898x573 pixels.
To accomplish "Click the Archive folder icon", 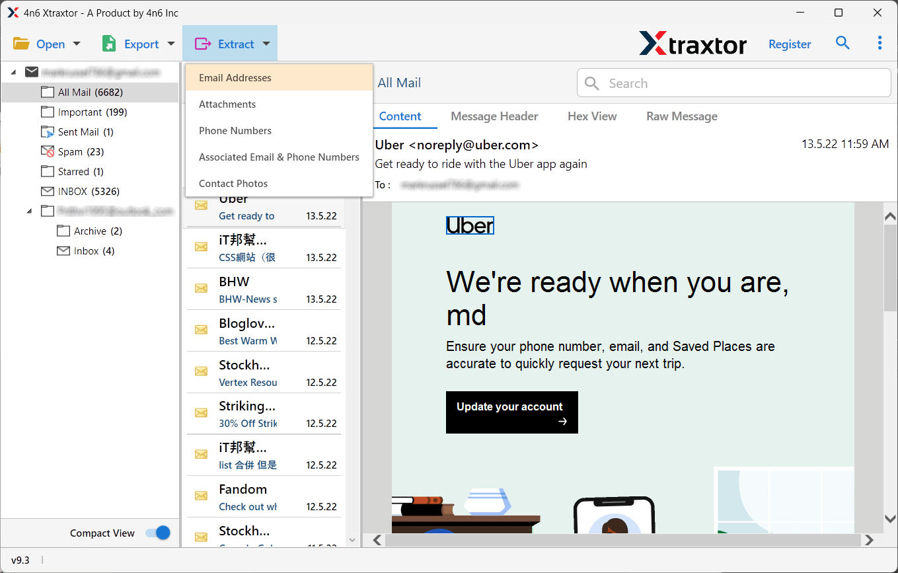I will pos(63,231).
